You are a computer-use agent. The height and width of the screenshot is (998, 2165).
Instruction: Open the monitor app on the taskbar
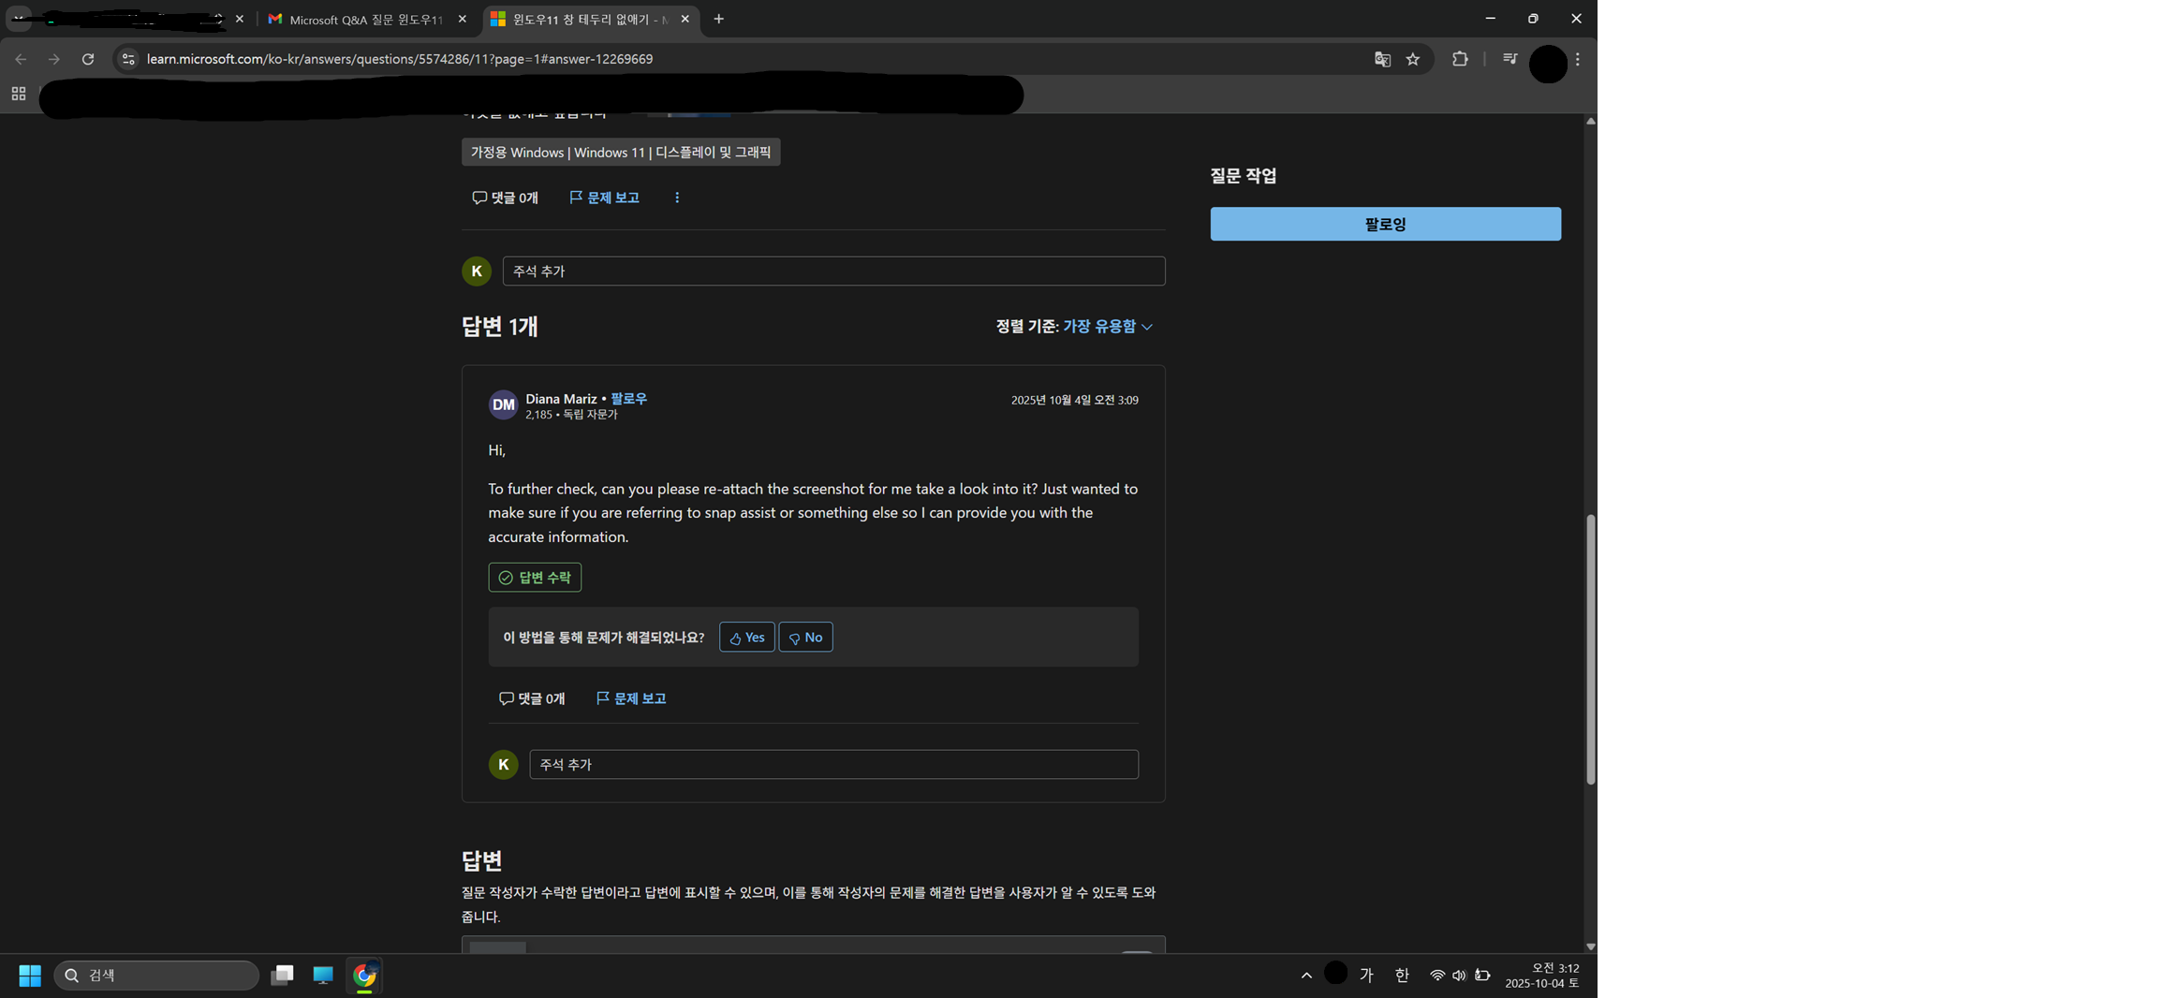point(323,976)
